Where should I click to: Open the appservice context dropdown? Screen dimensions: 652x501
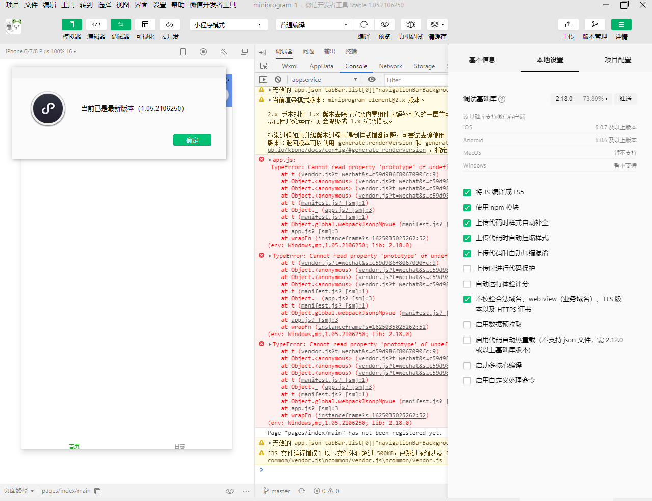(x=324, y=80)
